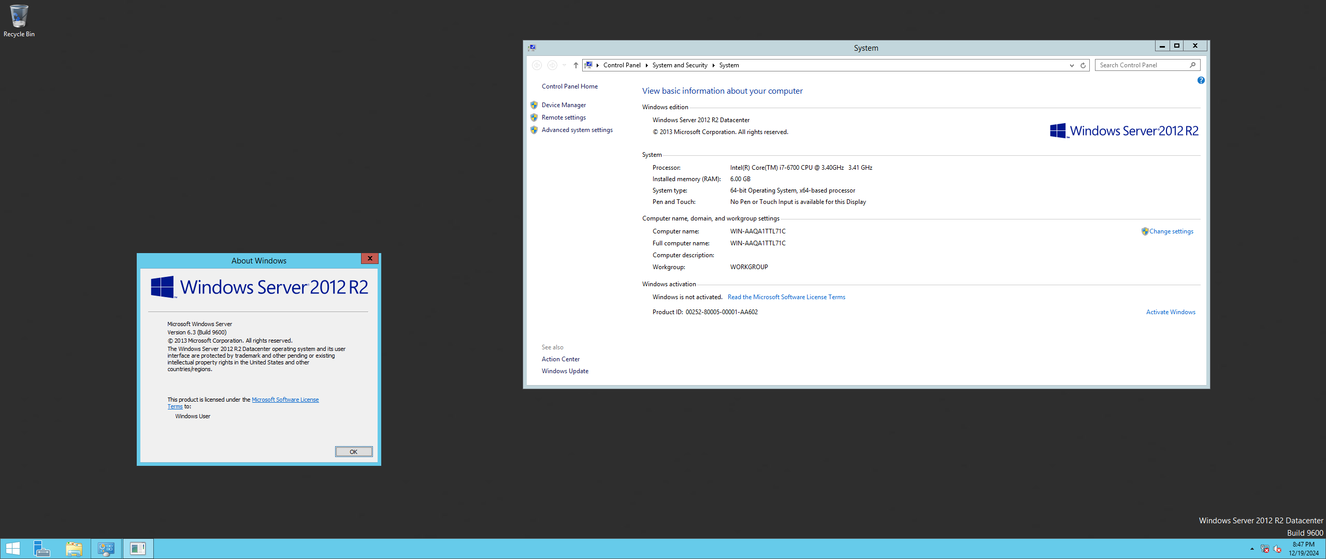1326x559 pixels.
Task: Select Control Panel breadcrumb
Action: click(x=622, y=65)
